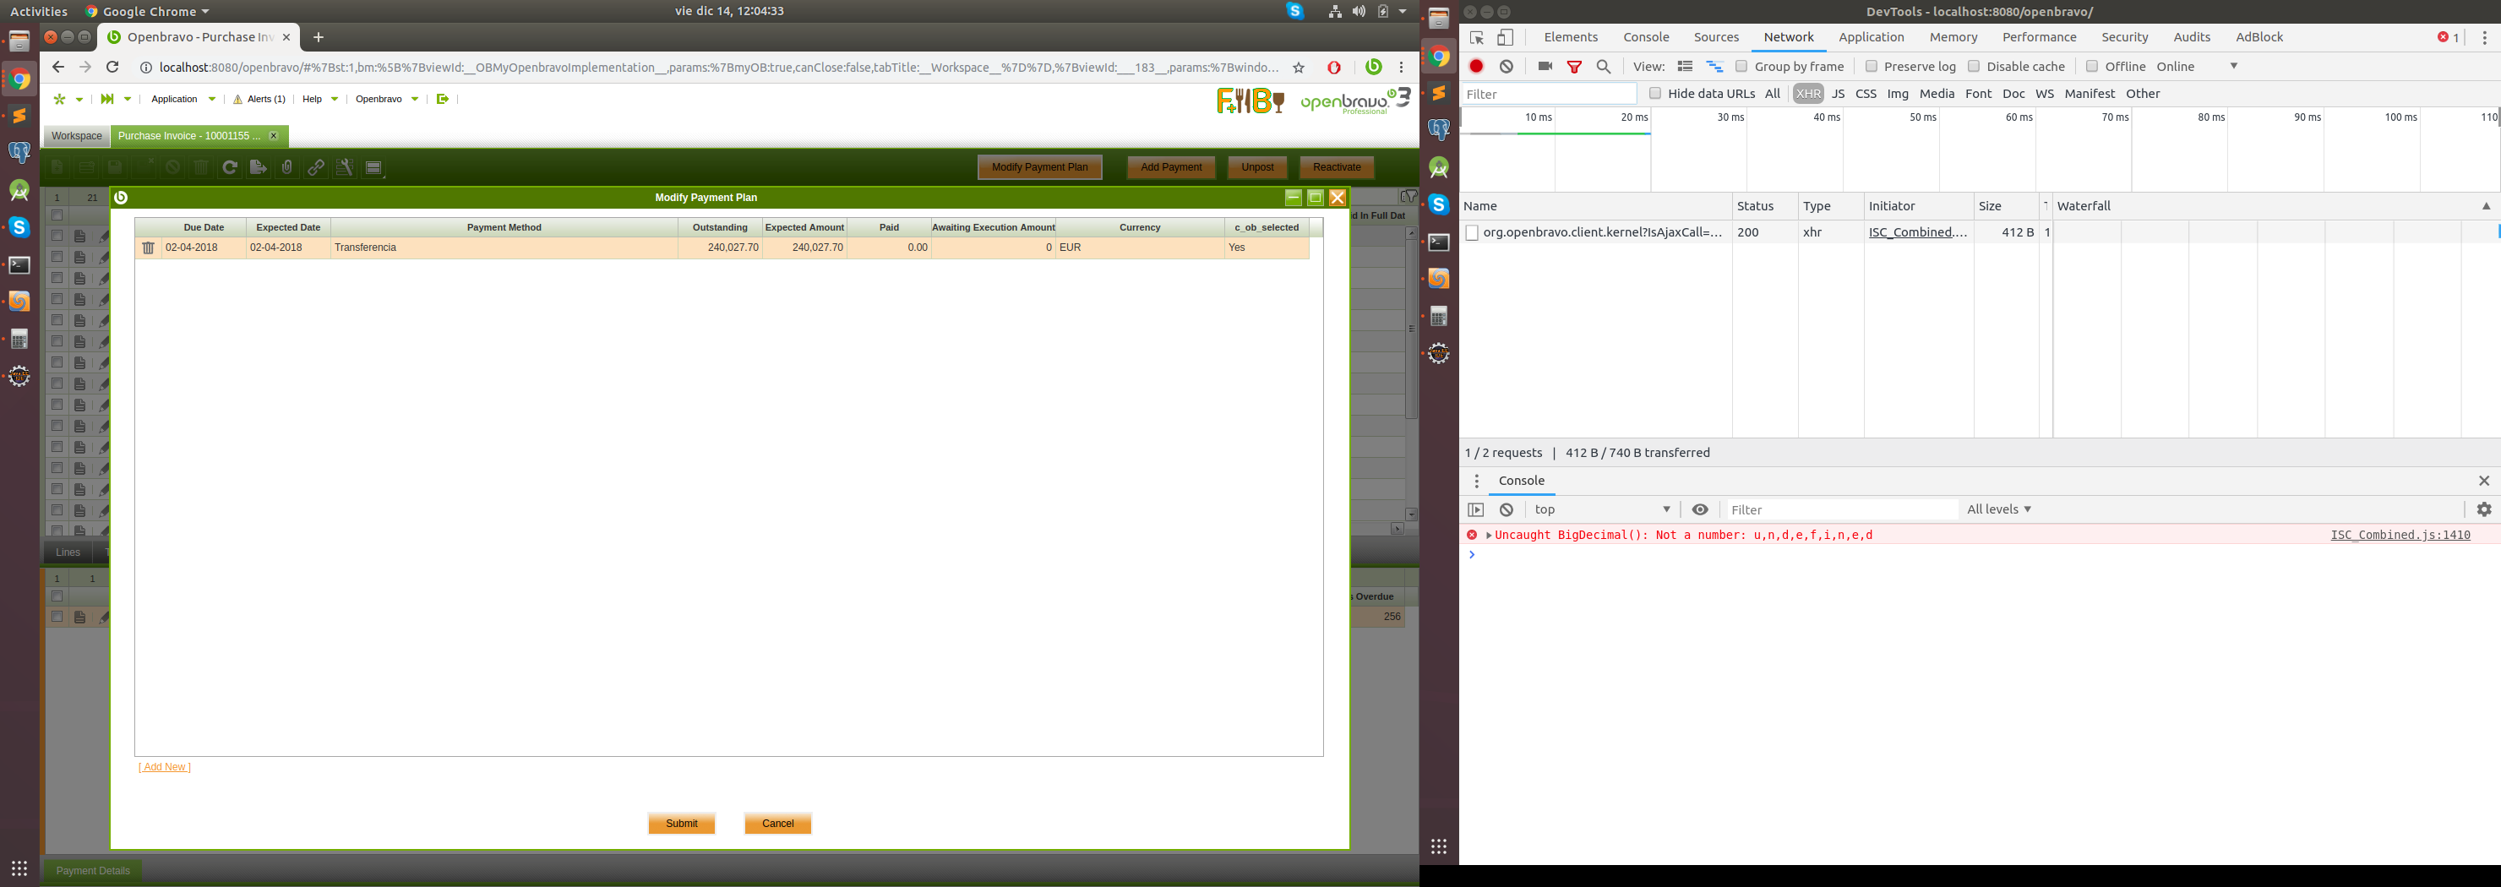The height and width of the screenshot is (887, 2501).
Task: Click the Cancel button
Action: coord(777,823)
